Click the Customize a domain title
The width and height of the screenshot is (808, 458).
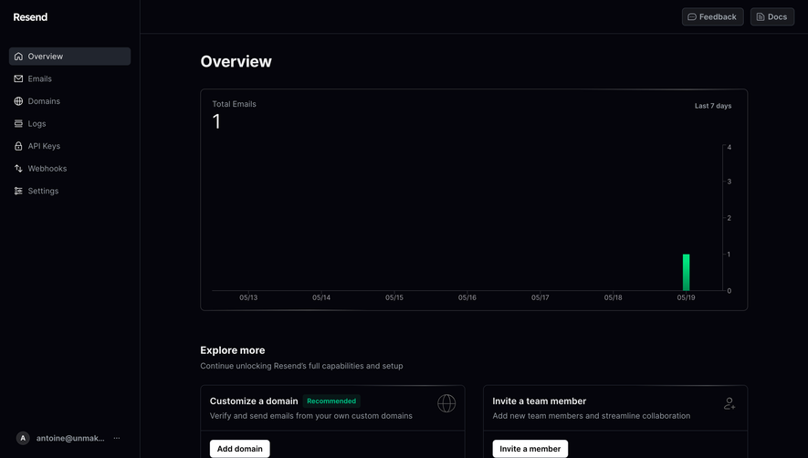point(254,401)
